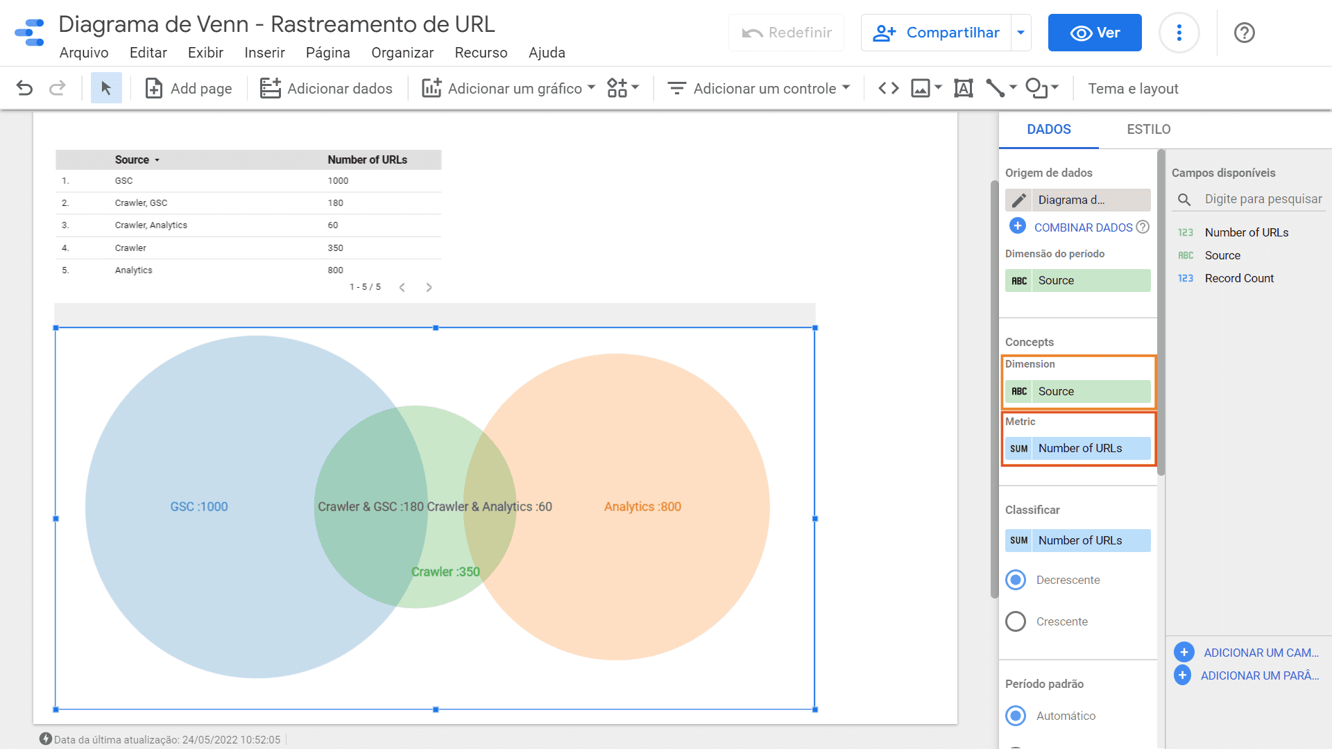The width and height of the screenshot is (1332, 749).
Task: Open the Inserir menu
Action: point(264,53)
